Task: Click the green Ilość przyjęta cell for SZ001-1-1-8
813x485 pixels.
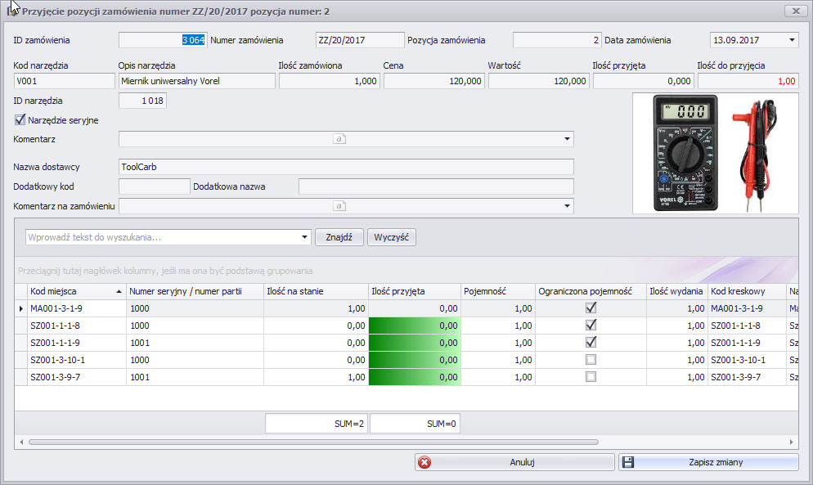Action: click(414, 326)
